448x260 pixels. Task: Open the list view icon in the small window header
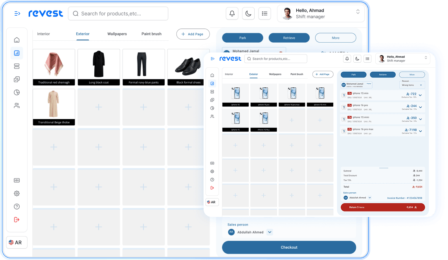(367, 59)
